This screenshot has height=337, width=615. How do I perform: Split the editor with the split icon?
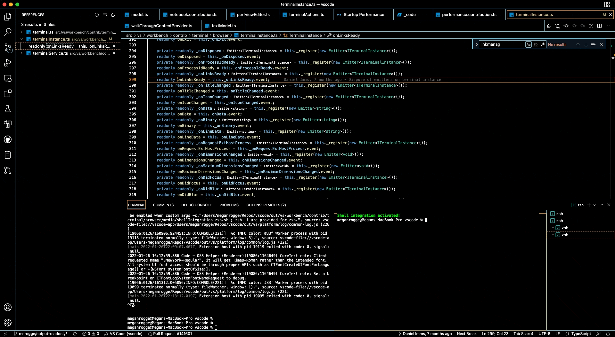599,26
